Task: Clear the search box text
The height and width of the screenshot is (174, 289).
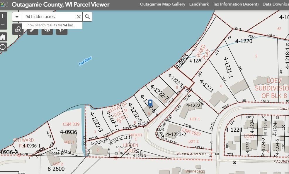Action: click(x=79, y=17)
